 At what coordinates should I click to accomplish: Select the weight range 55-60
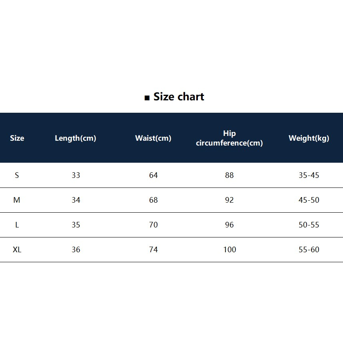(309, 249)
